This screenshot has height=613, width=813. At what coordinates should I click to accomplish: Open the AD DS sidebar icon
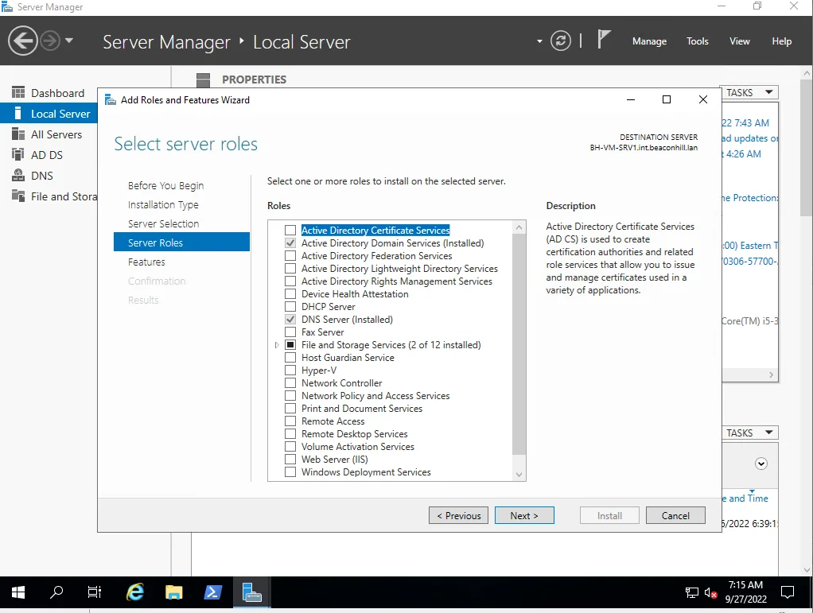click(18, 155)
